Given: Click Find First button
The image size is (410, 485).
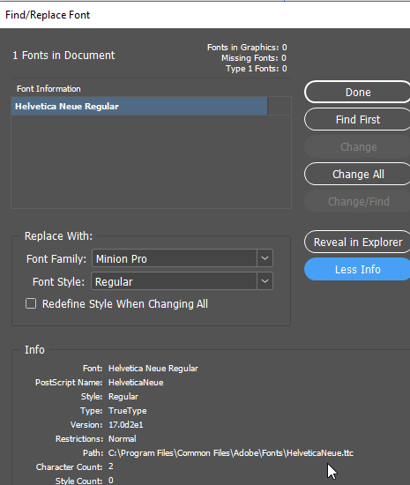Looking at the screenshot, I should pyautogui.click(x=357, y=119).
